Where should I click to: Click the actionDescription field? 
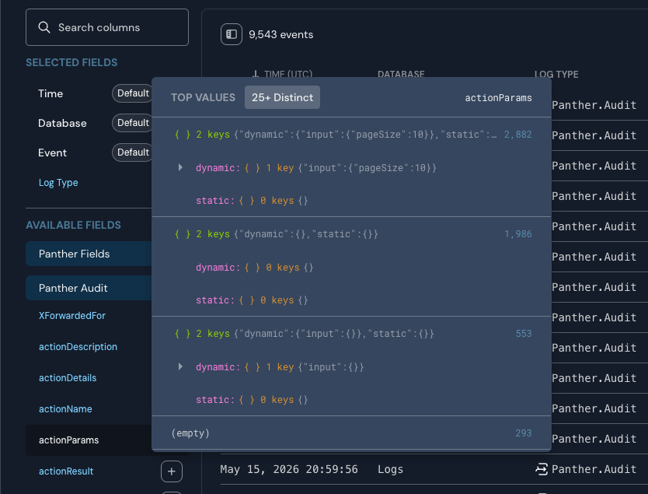pyautogui.click(x=78, y=347)
